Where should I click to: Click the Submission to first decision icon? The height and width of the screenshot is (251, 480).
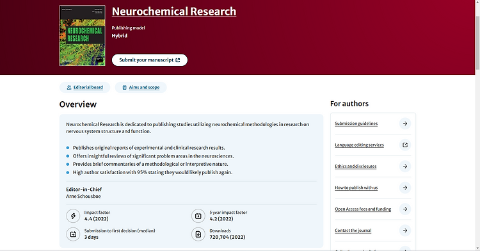click(73, 234)
